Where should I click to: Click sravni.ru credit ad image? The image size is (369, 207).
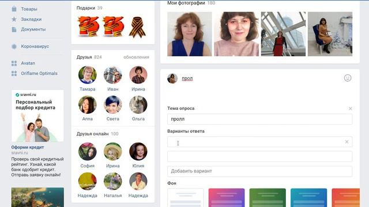click(37, 116)
